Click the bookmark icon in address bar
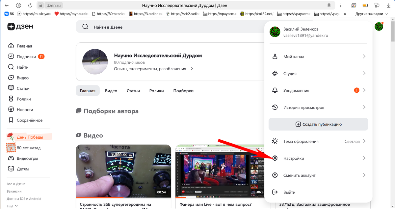 pyautogui.click(x=329, y=6)
